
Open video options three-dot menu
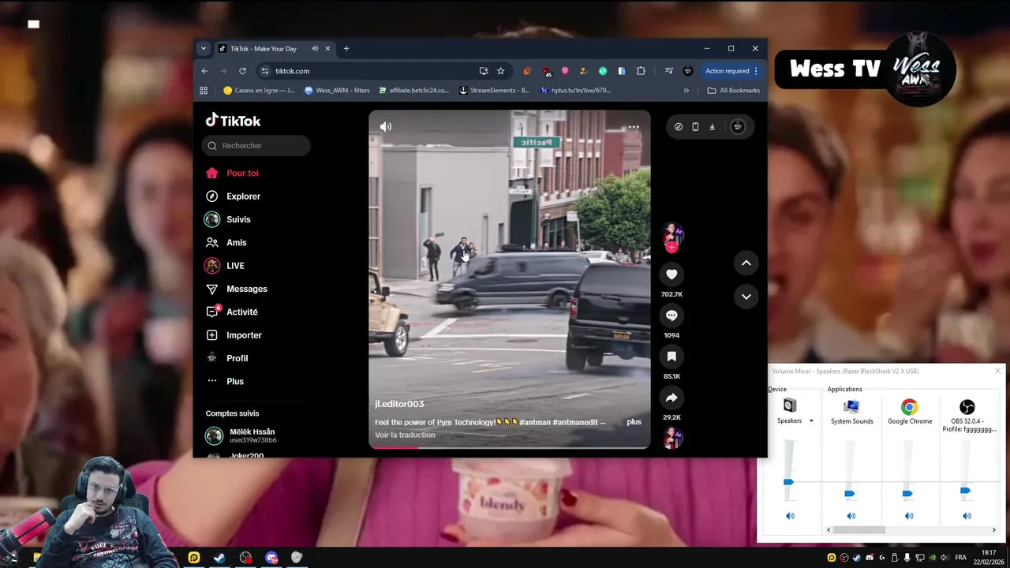(634, 126)
